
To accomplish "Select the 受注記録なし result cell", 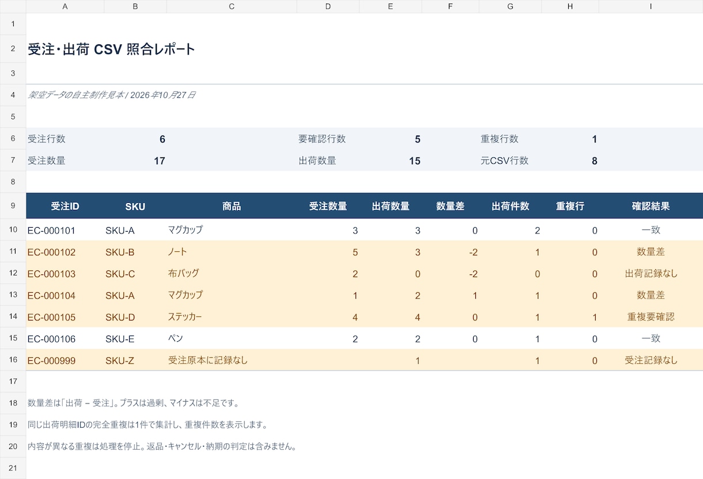I will click(x=651, y=360).
